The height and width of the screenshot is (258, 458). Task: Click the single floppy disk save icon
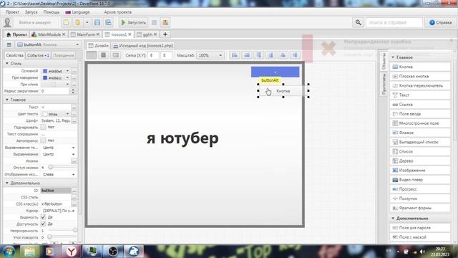click(97, 22)
